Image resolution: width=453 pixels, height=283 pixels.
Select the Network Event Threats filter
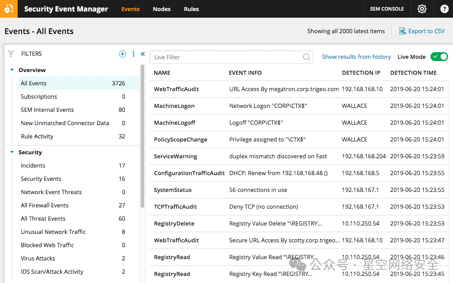79,192
